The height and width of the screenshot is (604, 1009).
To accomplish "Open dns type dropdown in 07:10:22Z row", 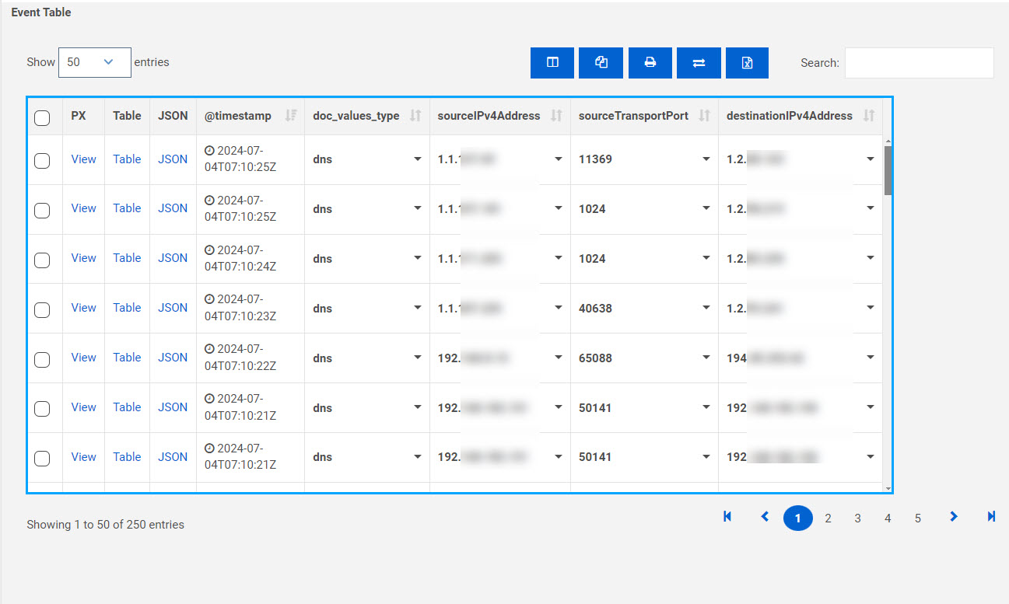I will click(418, 358).
